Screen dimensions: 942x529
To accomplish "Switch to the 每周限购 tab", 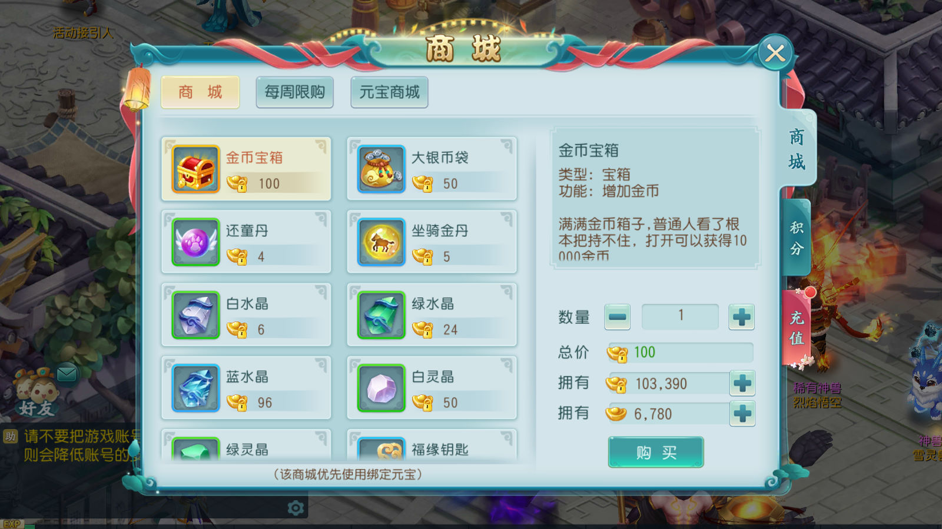I will point(295,92).
